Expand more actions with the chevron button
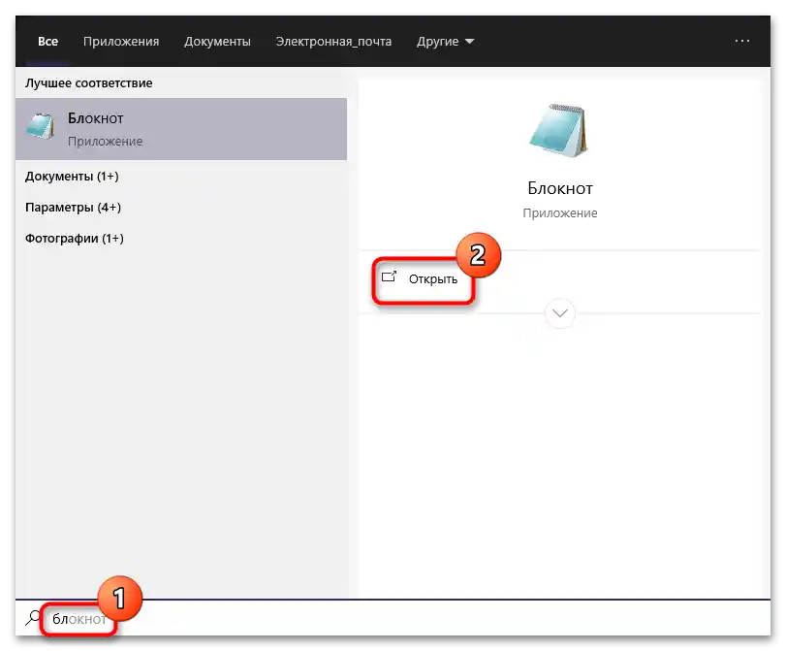The height and width of the screenshot is (651, 786). point(560,313)
